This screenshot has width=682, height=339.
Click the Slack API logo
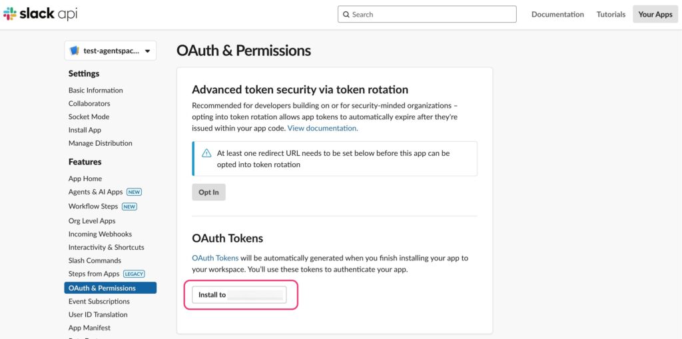click(x=40, y=14)
